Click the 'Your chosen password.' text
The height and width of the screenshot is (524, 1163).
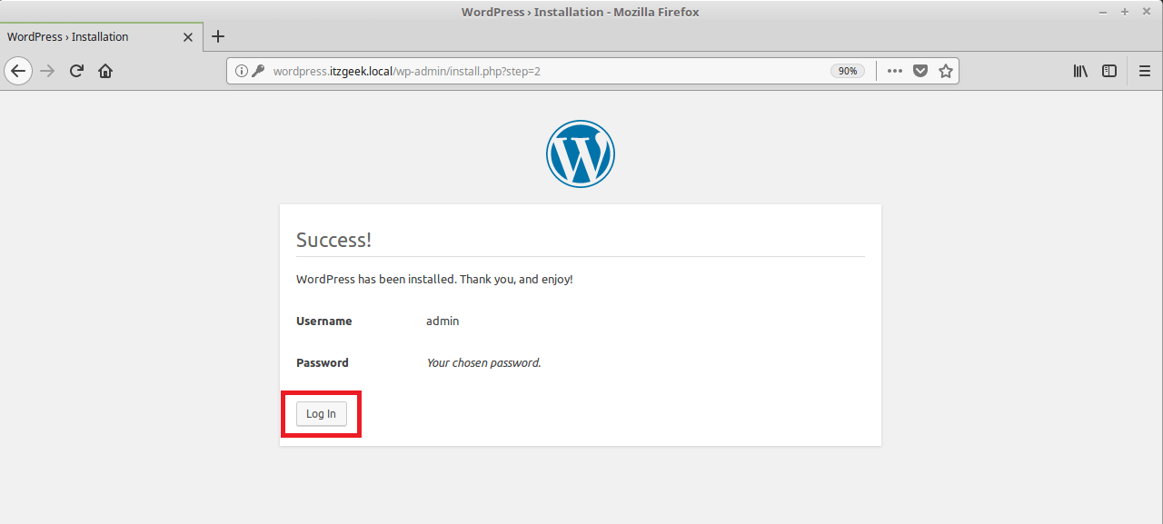tap(483, 363)
